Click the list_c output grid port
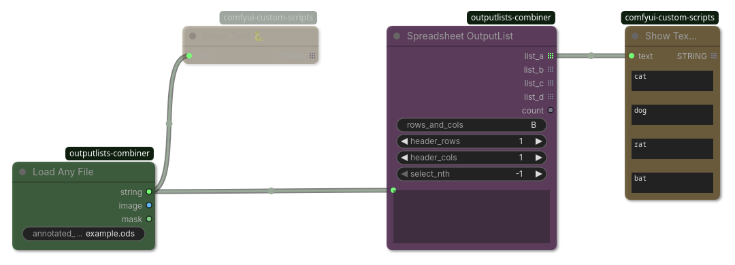This screenshot has height=265, width=735. pyautogui.click(x=551, y=83)
